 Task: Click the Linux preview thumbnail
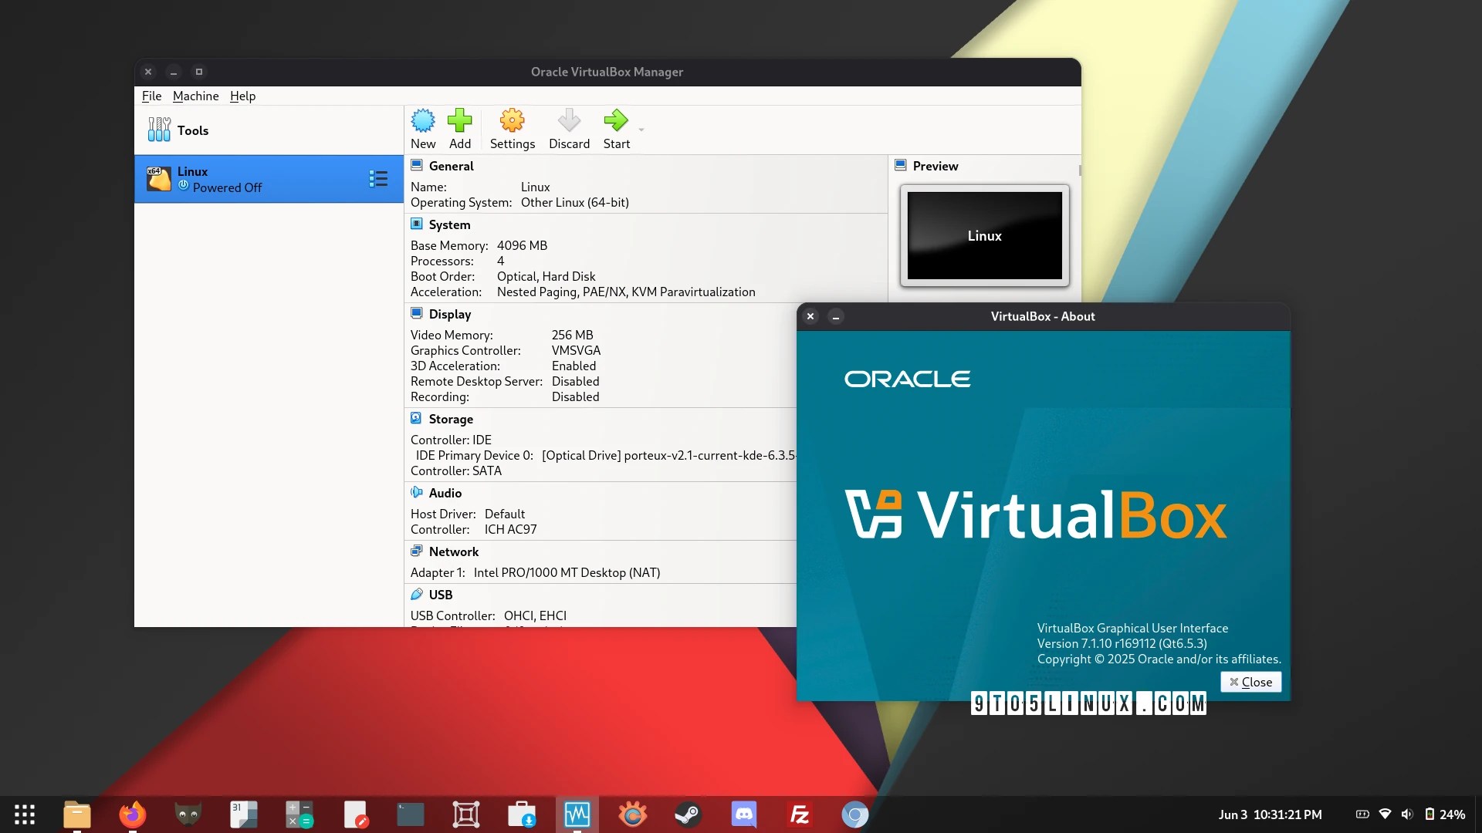tap(984, 236)
